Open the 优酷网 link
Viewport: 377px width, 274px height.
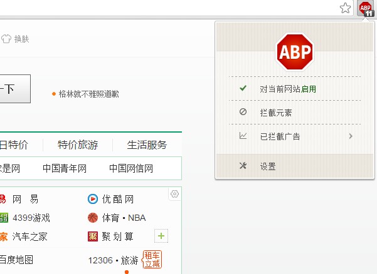(117, 199)
